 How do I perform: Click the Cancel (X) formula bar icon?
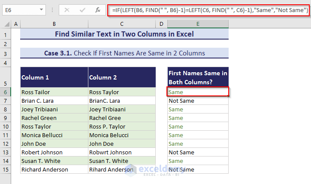67,9
